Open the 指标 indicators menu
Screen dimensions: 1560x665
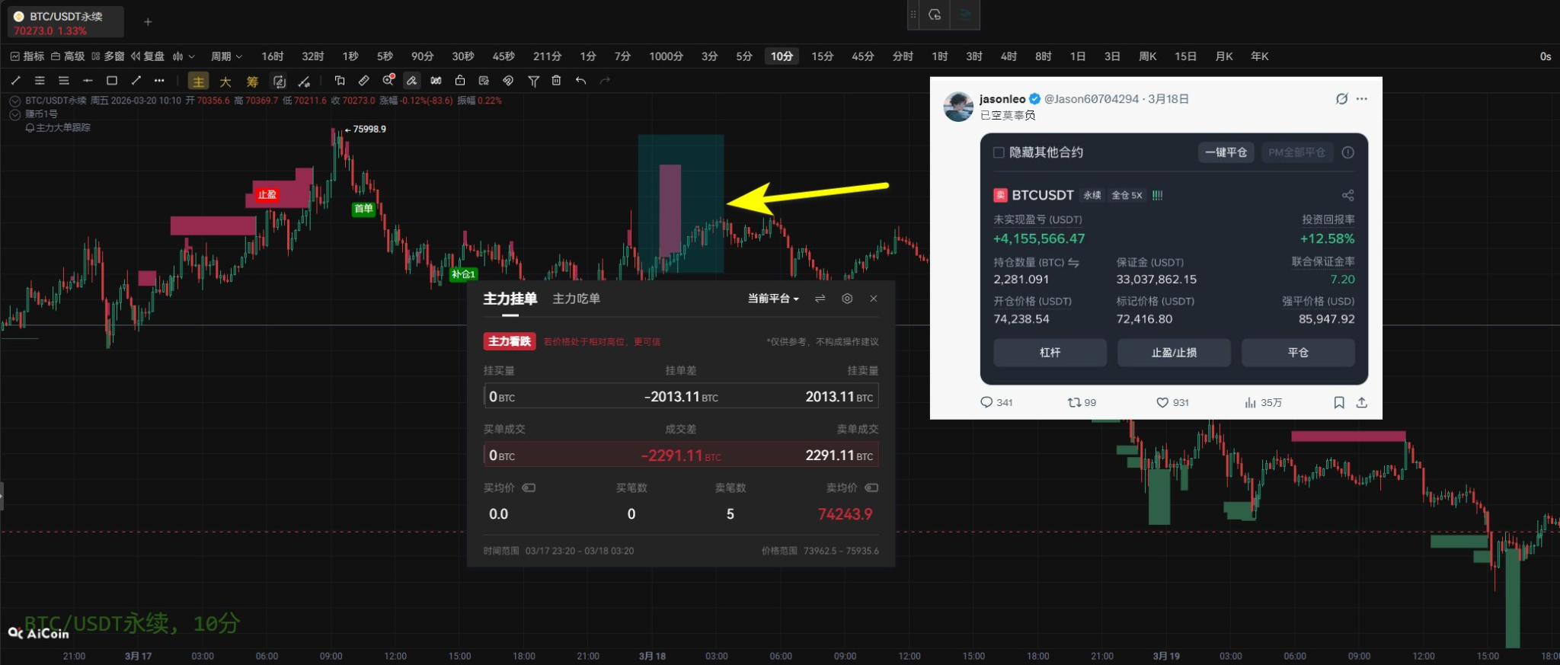click(x=27, y=56)
